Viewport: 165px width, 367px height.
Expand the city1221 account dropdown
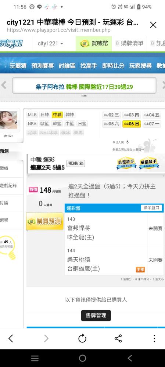point(50,44)
